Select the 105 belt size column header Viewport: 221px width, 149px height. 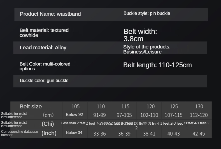pos(75,106)
